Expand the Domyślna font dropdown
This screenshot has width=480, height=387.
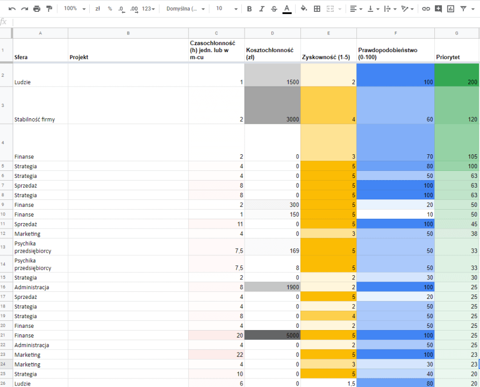(185, 9)
